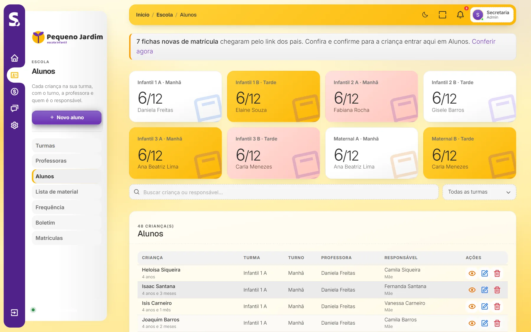Open the Turmas menu item
The height and width of the screenshot is (332, 531).
(x=67, y=146)
